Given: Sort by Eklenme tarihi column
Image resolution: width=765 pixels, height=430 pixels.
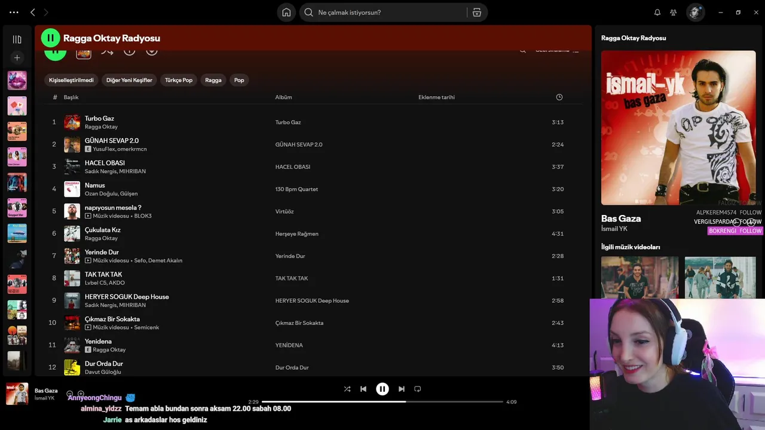Looking at the screenshot, I should click(x=436, y=97).
